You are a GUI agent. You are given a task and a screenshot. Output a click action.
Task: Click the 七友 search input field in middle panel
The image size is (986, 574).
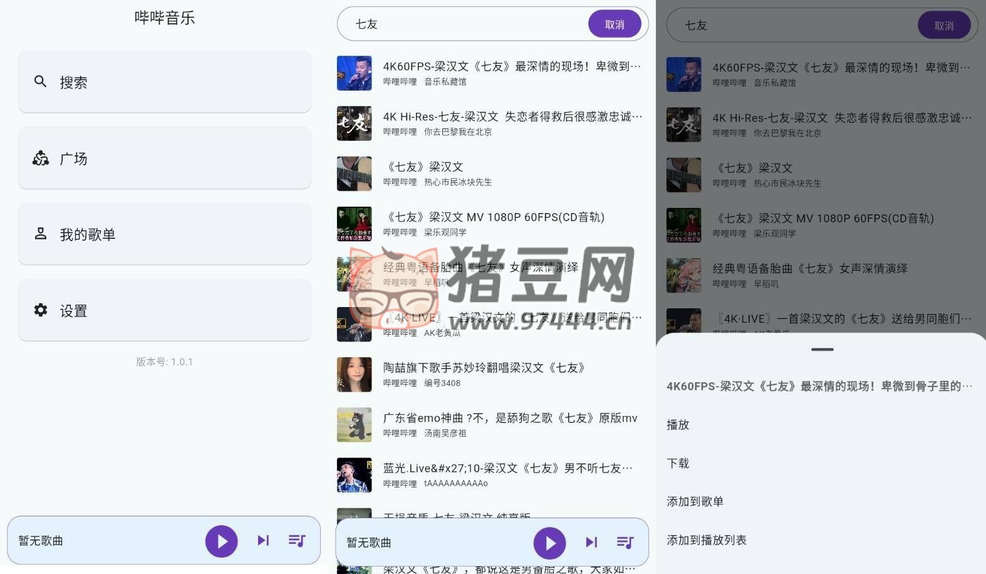[x=464, y=24]
